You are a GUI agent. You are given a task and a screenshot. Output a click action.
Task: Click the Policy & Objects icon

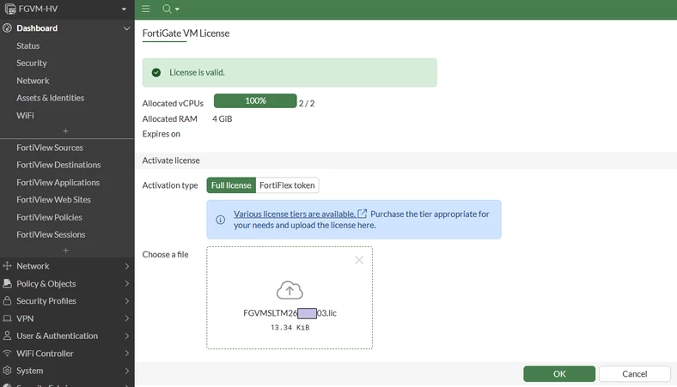8,283
